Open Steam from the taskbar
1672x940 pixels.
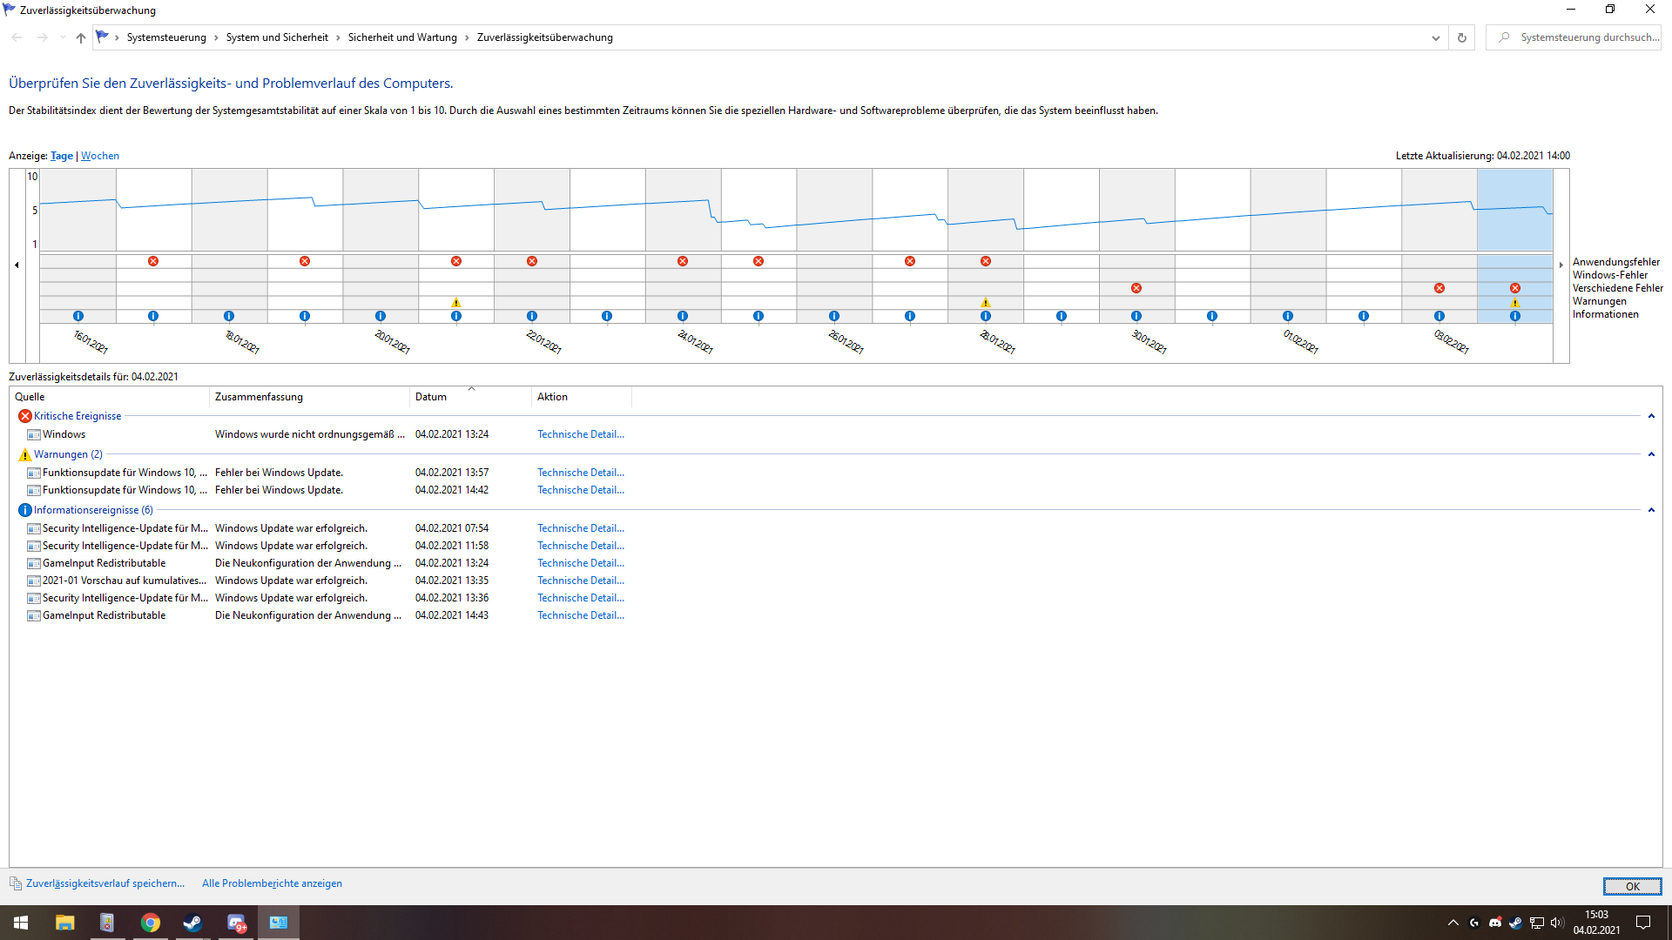coord(192,923)
